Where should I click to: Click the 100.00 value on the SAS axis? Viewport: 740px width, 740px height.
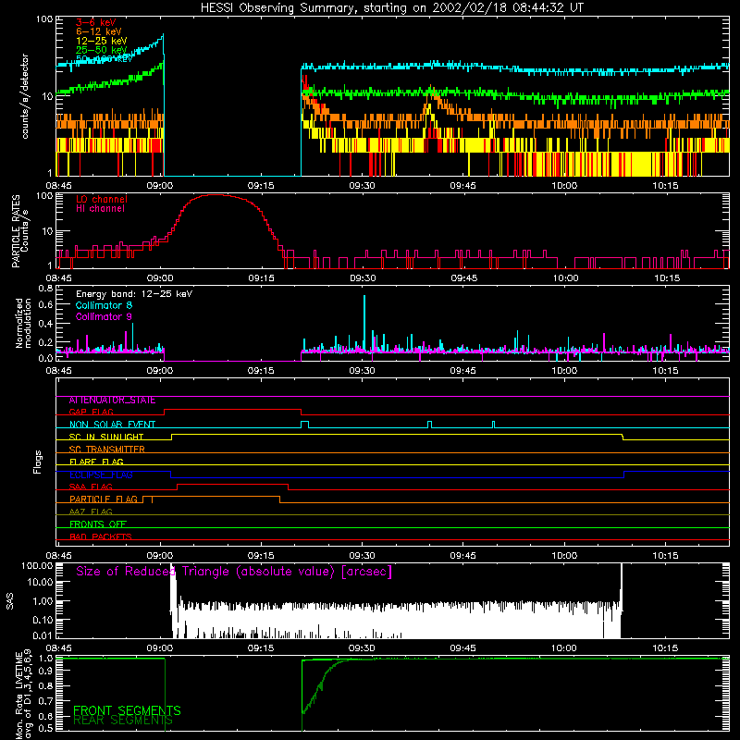click(x=37, y=565)
